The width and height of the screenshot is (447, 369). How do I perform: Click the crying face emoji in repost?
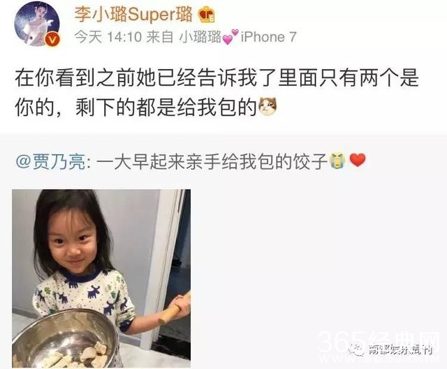(338, 160)
